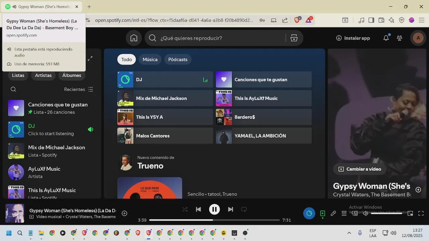The image size is (429, 241).
Task: Open the lyrics microphone icon
Action: tap(333, 213)
